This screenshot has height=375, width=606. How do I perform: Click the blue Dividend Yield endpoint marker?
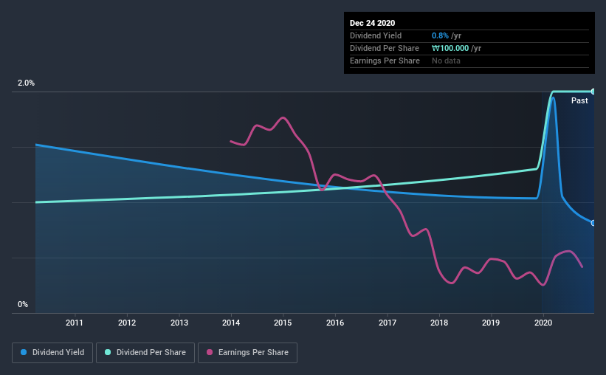593,223
